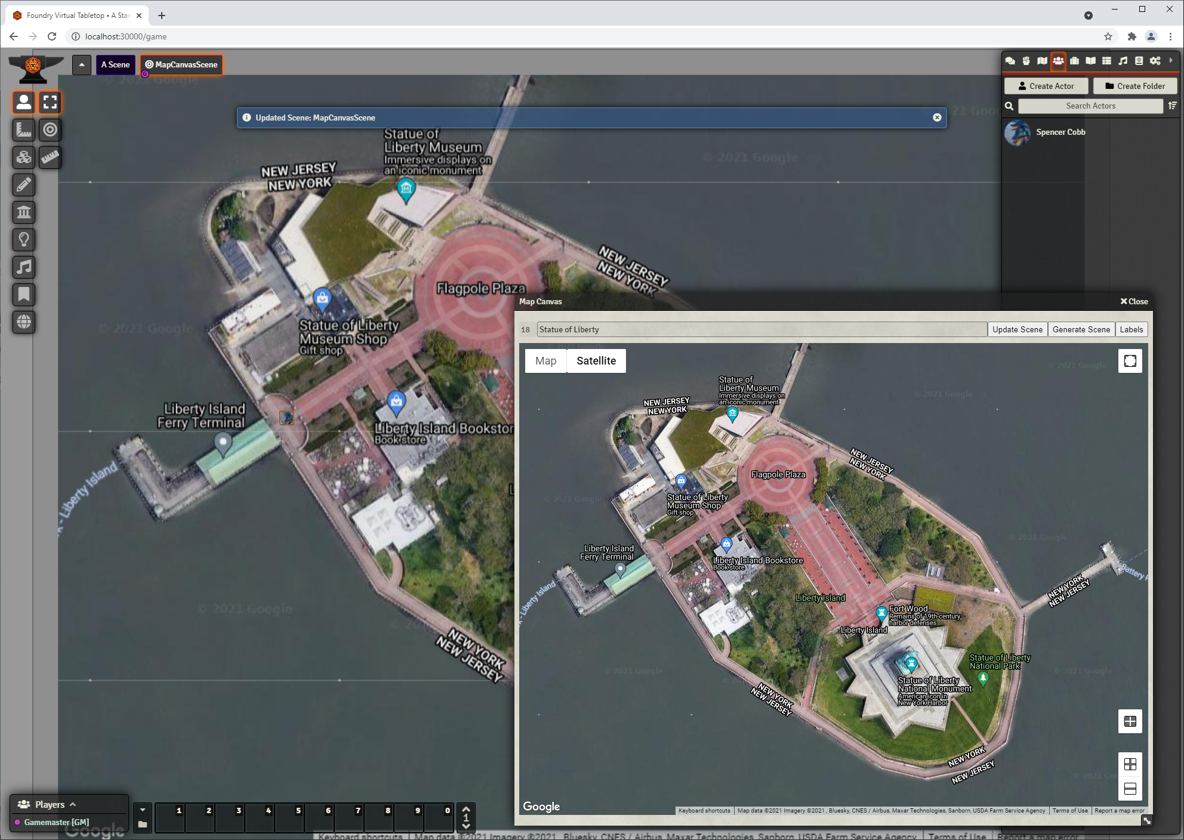The width and height of the screenshot is (1184, 840).
Task: Open the Combat Tracker fist icon
Action: click(1025, 60)
